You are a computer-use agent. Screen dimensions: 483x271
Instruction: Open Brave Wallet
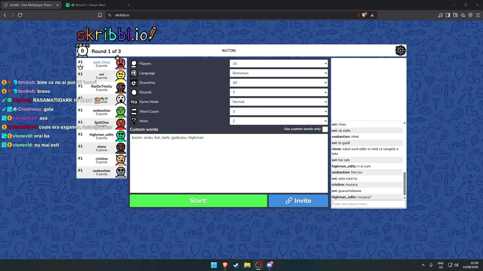click(x=455, y=15)
